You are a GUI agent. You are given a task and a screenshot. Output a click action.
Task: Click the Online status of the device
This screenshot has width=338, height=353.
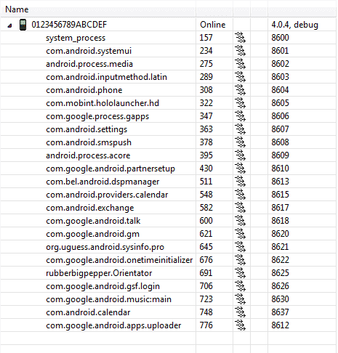click(212, 25)
